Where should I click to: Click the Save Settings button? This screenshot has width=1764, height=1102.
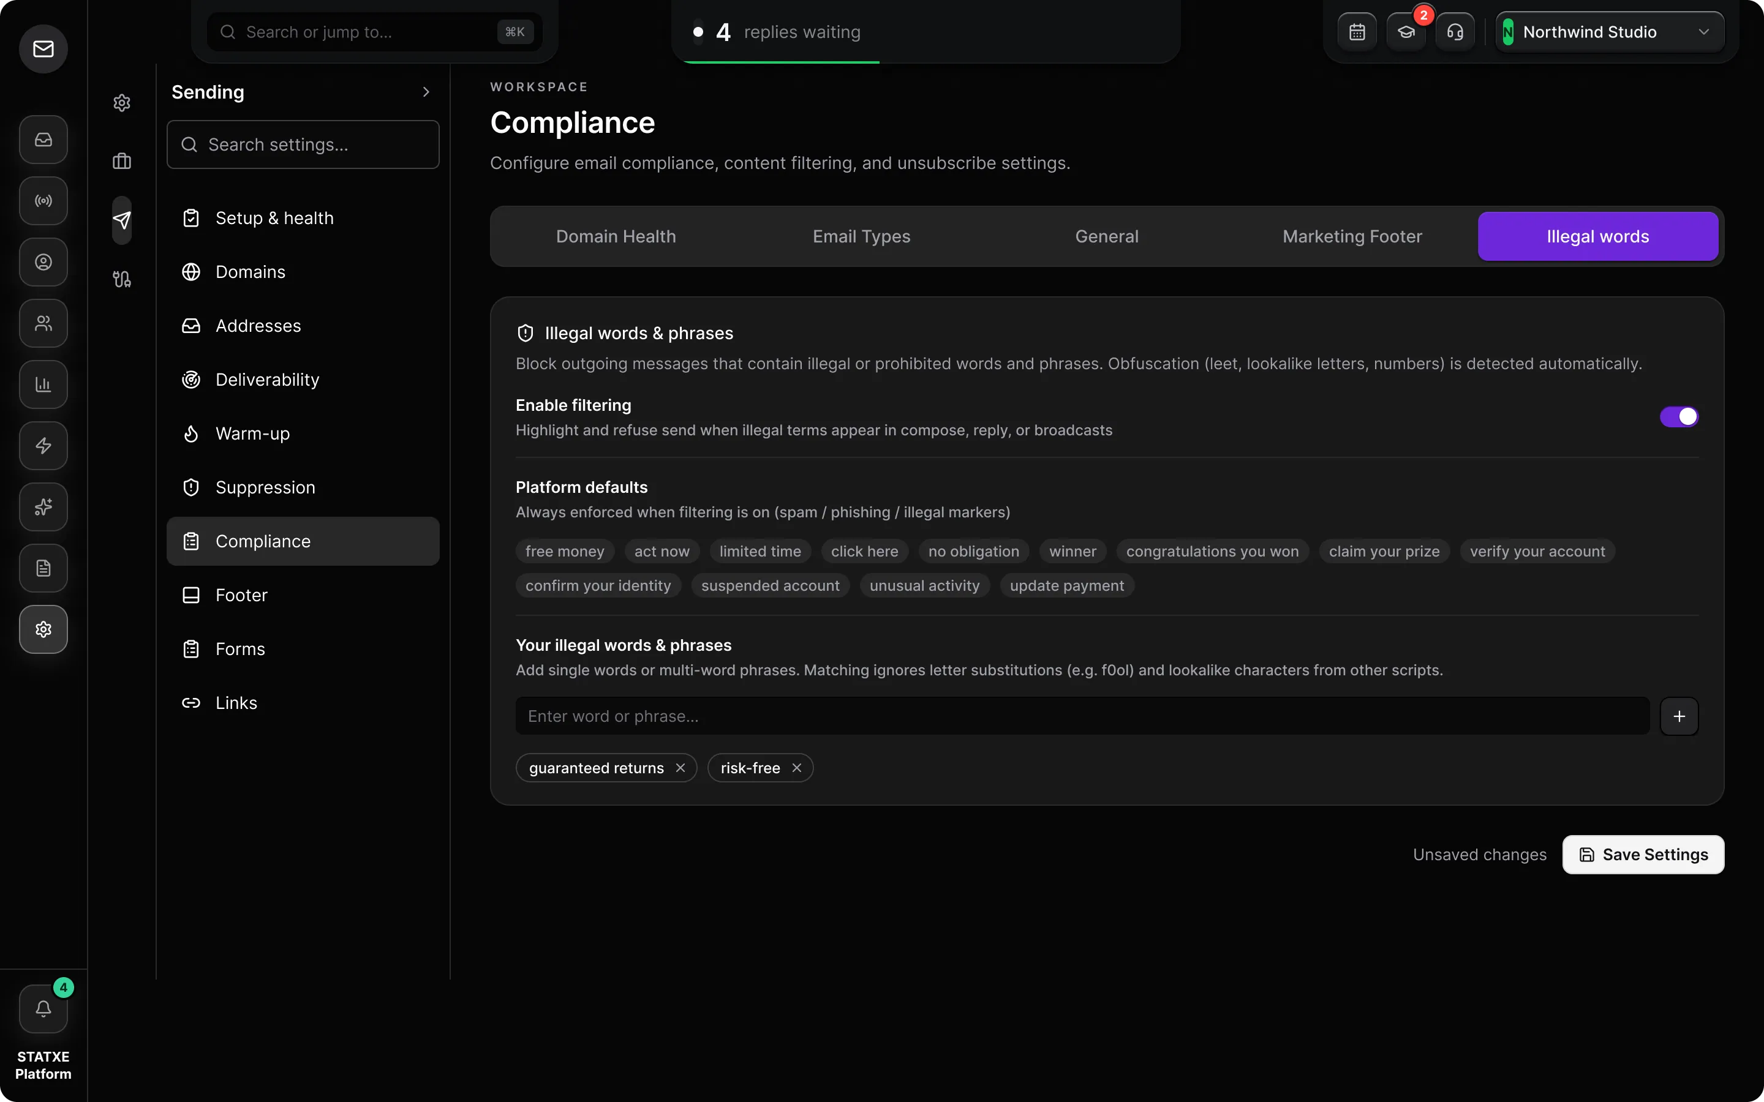click(1643, 854)
